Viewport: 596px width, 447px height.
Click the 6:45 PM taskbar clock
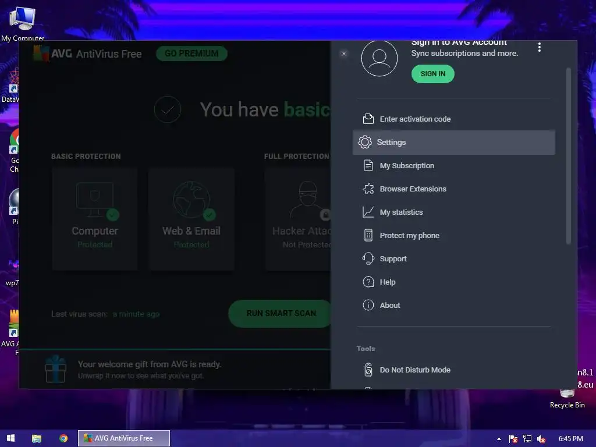pos(570,439)
